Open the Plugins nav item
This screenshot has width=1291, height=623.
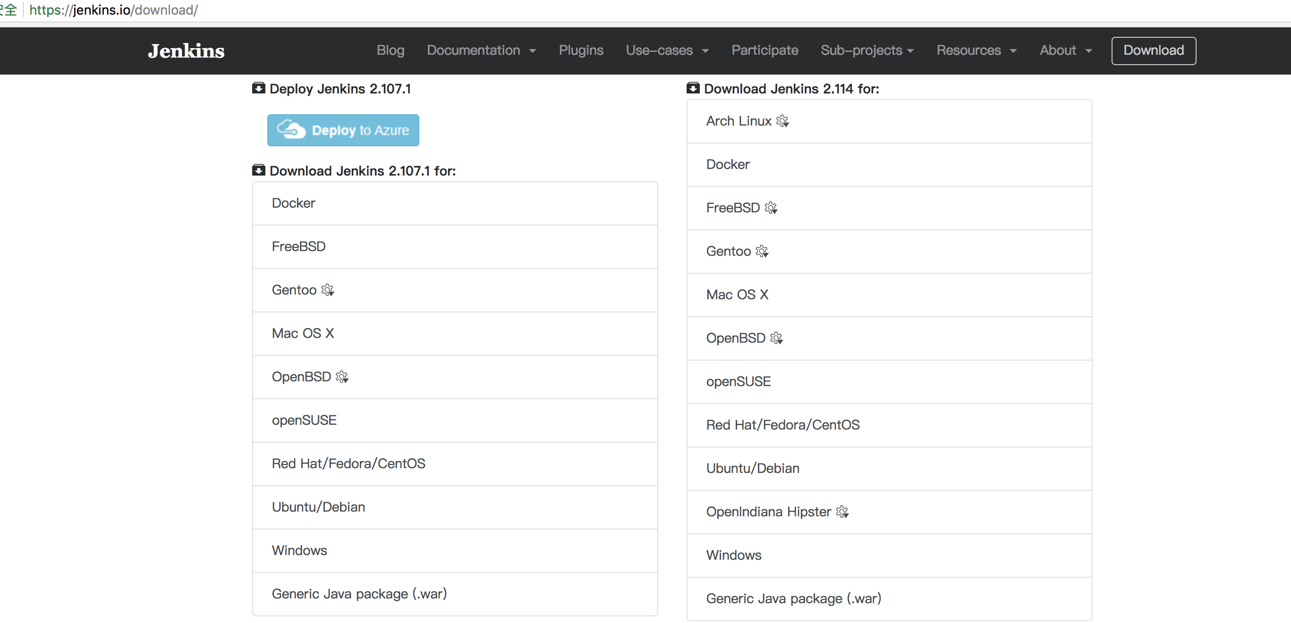coord(581,51)
